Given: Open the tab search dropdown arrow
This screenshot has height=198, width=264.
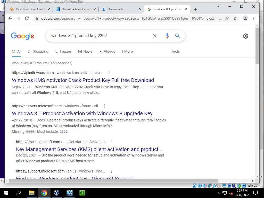Looking at the screenshot, I should coord(218,6).
